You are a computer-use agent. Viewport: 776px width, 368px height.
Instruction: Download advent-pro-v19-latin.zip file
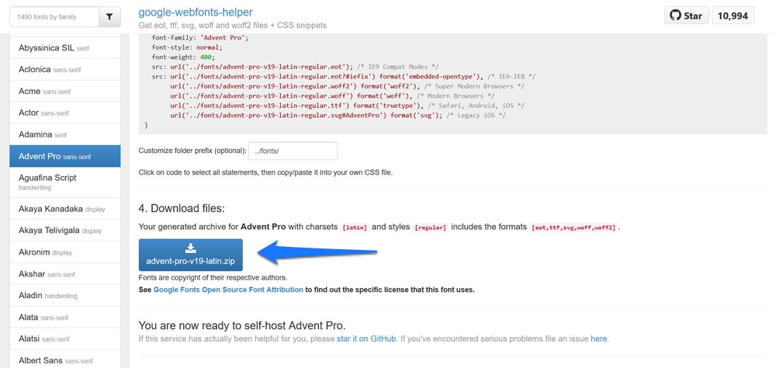pos(190,255)
